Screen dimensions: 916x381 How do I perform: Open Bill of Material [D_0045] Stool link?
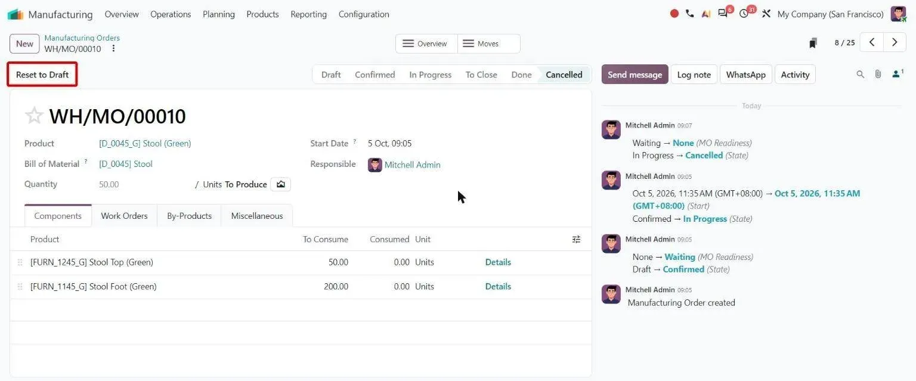tap(126, 164)
